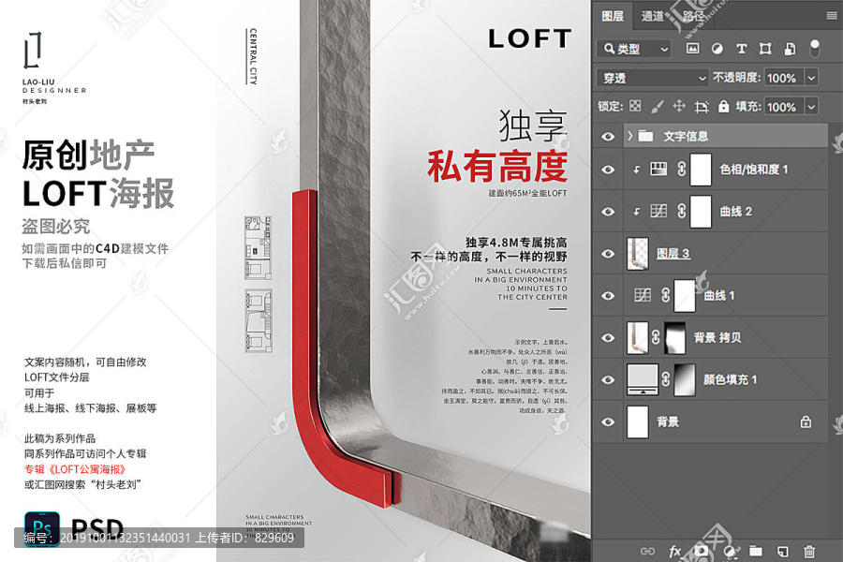Filter layers by type text icon

[x=742, y=49]
